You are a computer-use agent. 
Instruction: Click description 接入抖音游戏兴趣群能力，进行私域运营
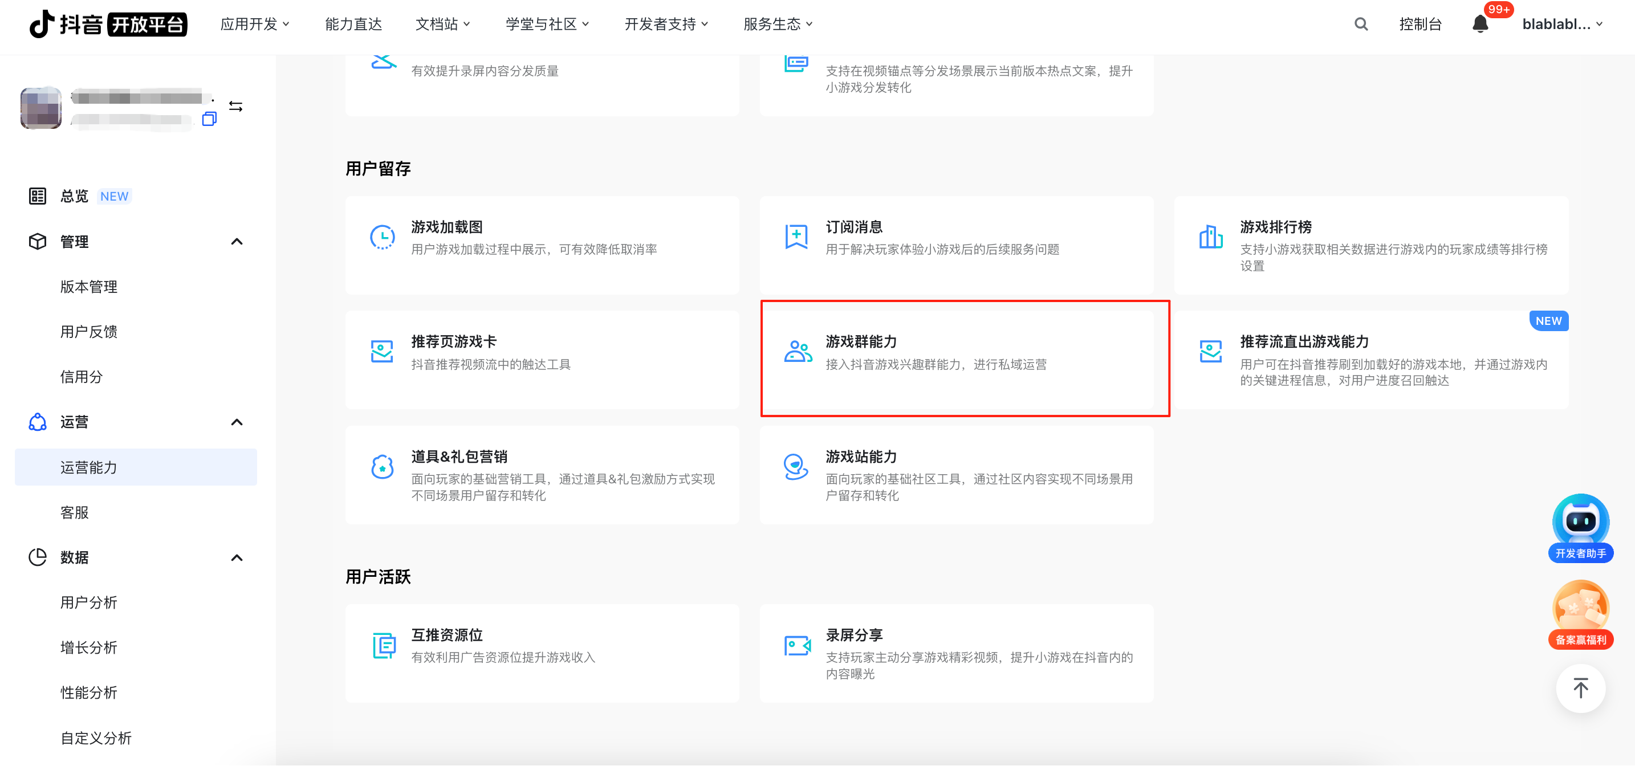coord(936,364)
